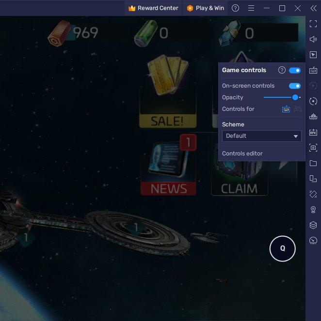Open the Reward Center
This screenshot has width=321, height=321.
click(x=153, y=8)
